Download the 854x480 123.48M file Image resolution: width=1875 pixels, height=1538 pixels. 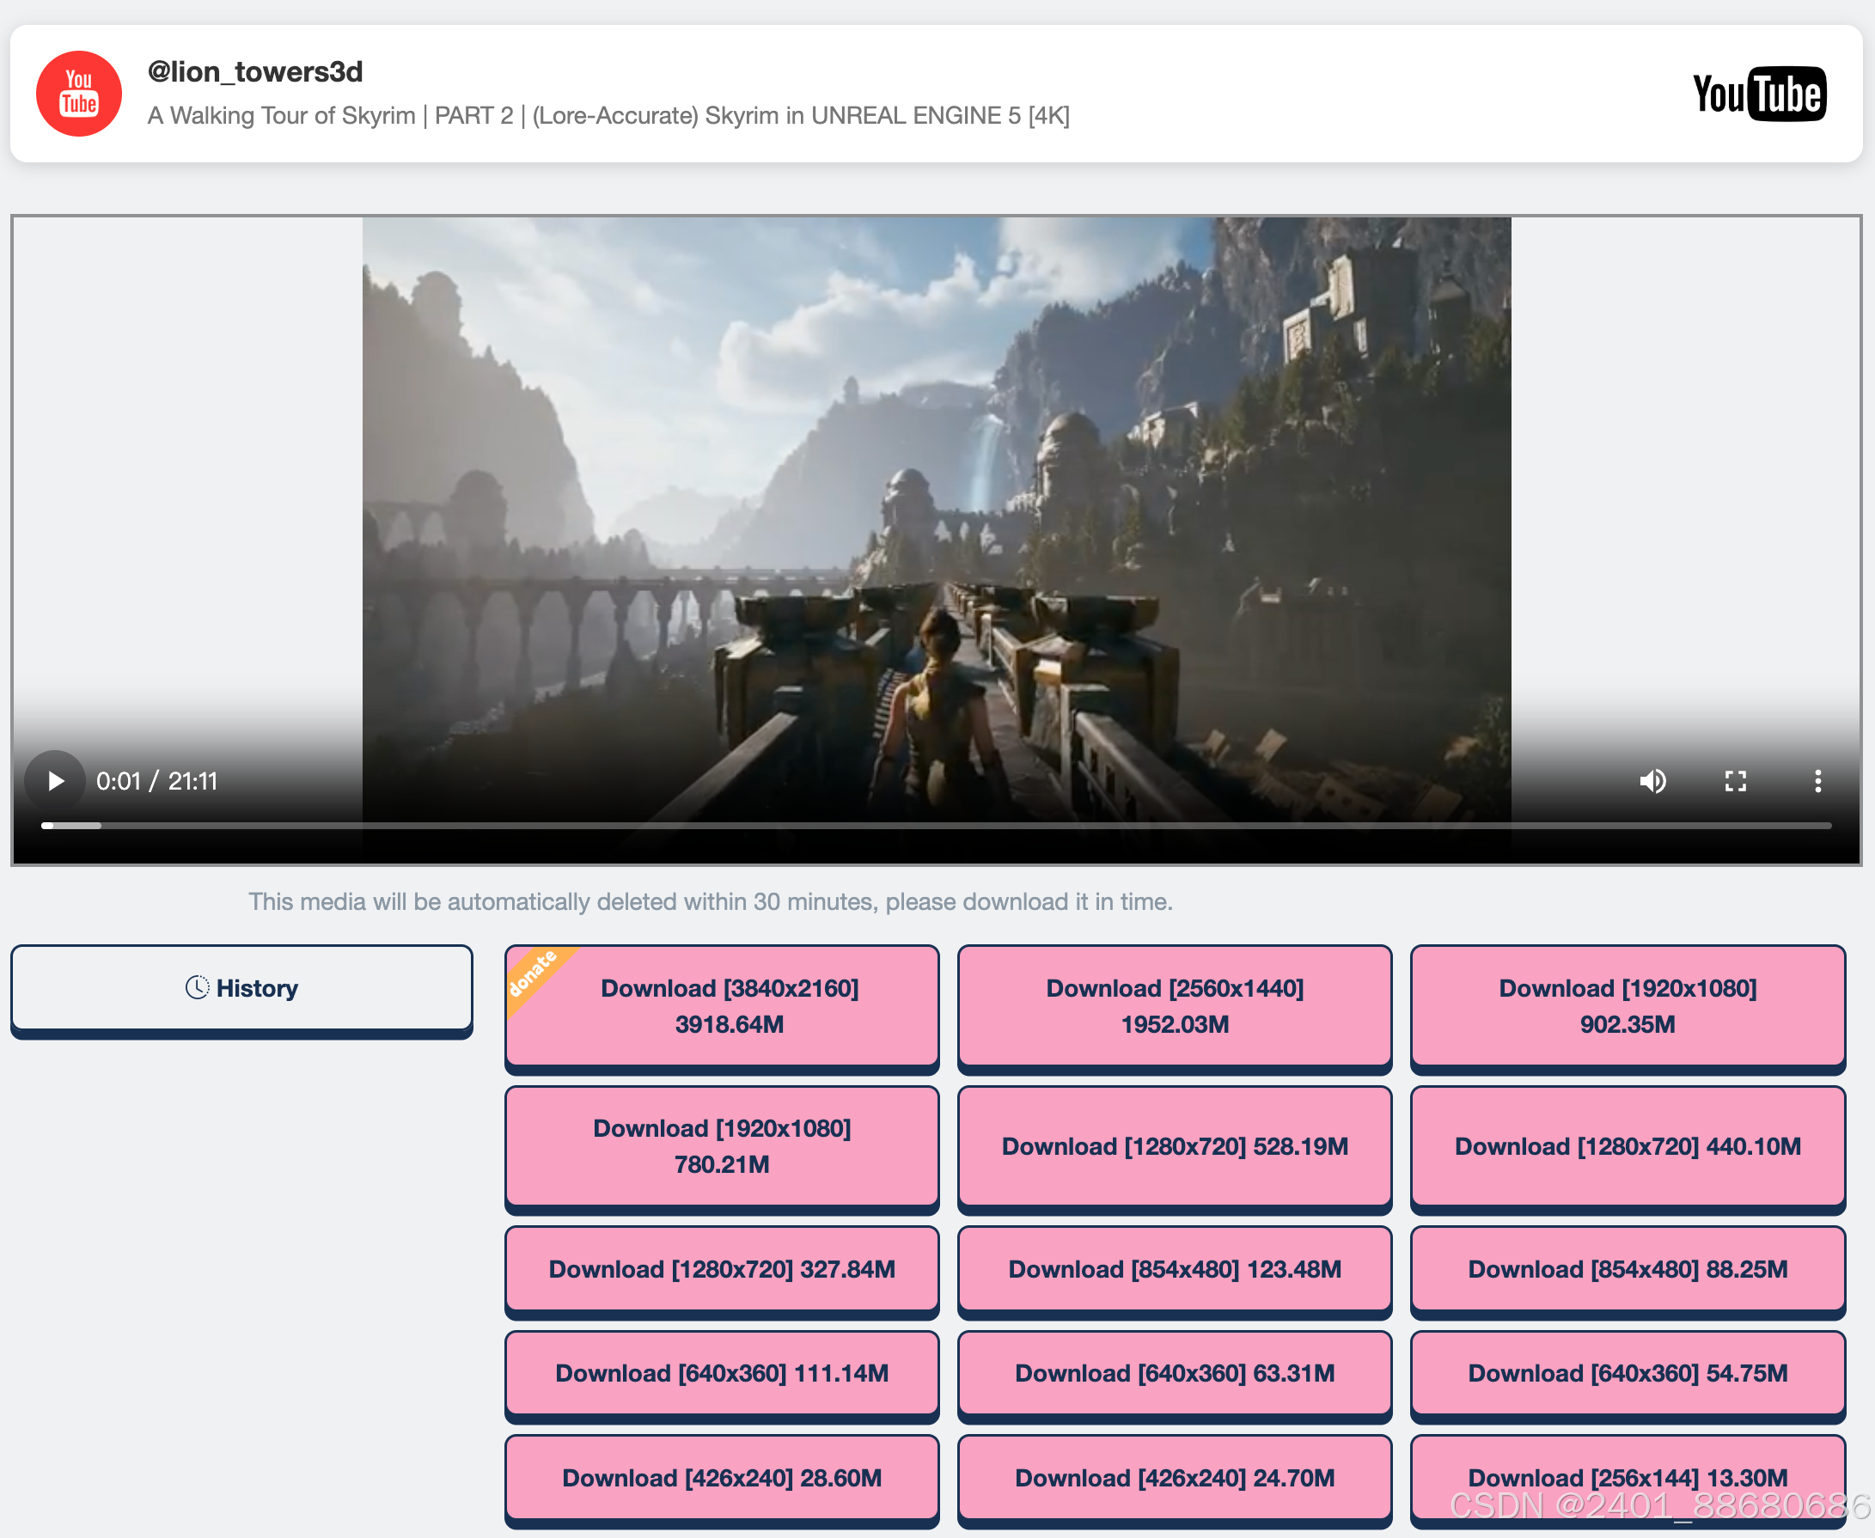click(1174, 1269)
